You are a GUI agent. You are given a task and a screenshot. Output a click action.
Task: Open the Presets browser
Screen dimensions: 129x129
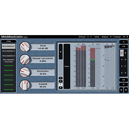click(82, 37)
